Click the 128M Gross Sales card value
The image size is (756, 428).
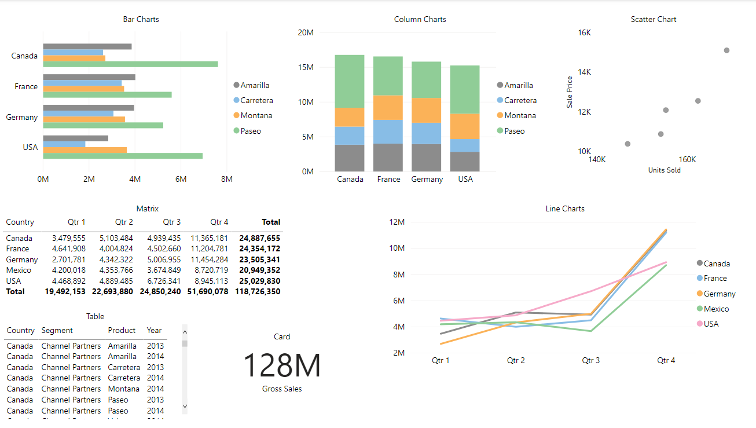pyautogui.click(x=281, y=365)
